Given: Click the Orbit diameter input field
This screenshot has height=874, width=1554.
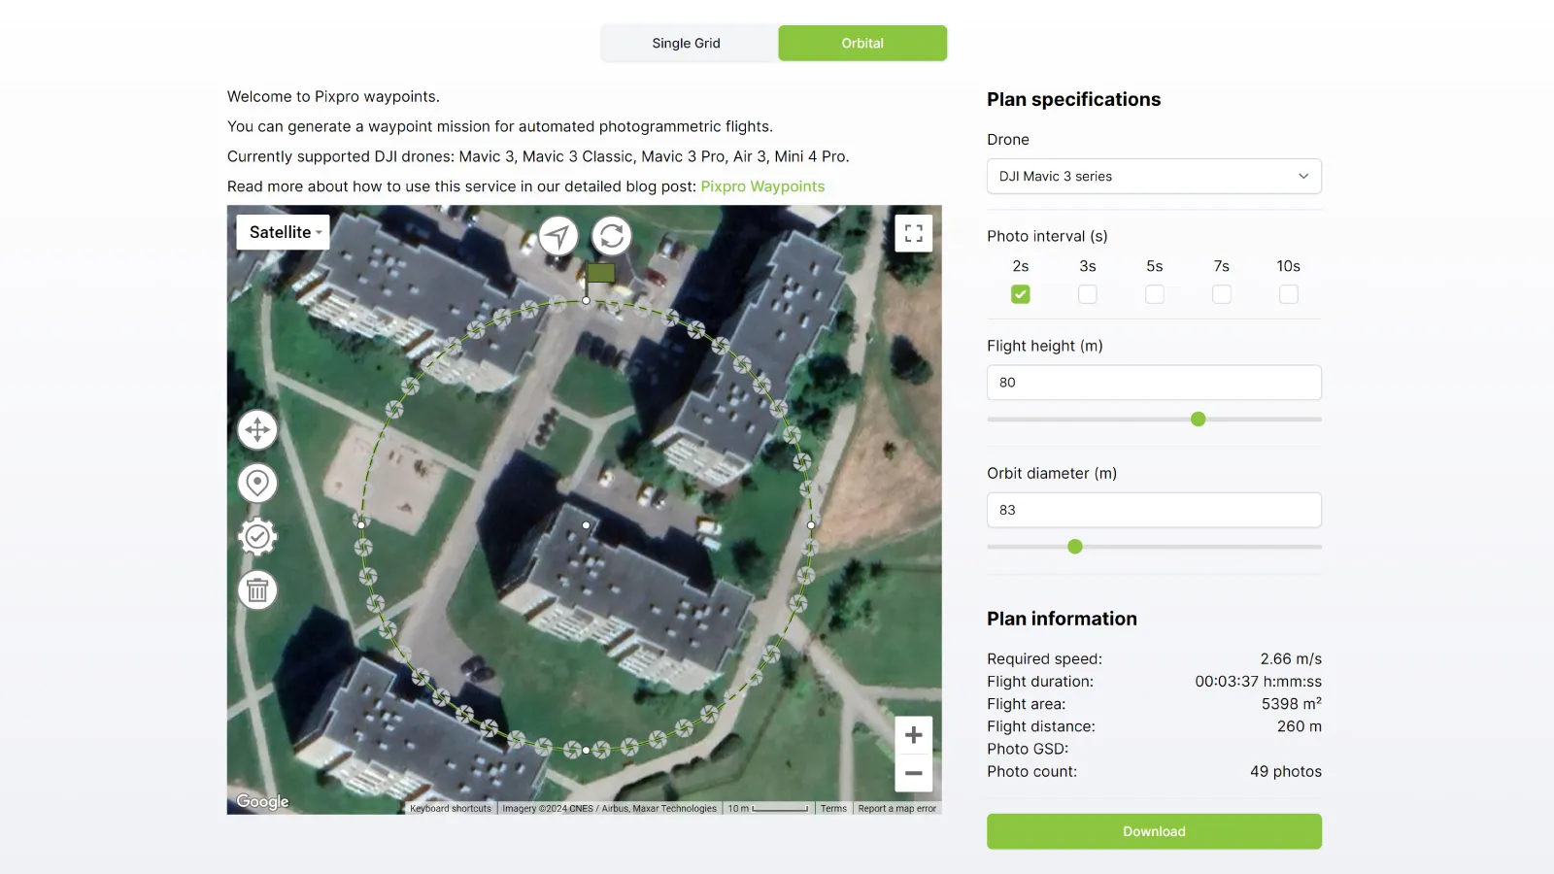Looking at the screenshot, I should 1154,510.
